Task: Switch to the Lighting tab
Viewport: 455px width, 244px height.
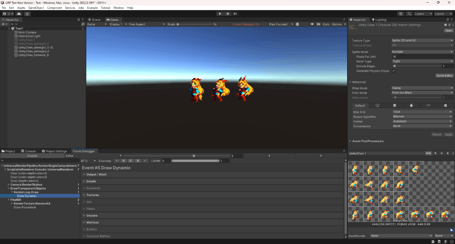Action: coord(379,20)
